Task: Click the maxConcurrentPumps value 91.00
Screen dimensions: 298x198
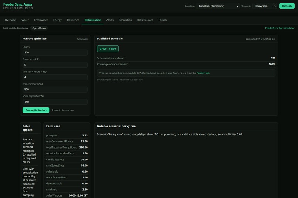Action: (x=84, y=141)
